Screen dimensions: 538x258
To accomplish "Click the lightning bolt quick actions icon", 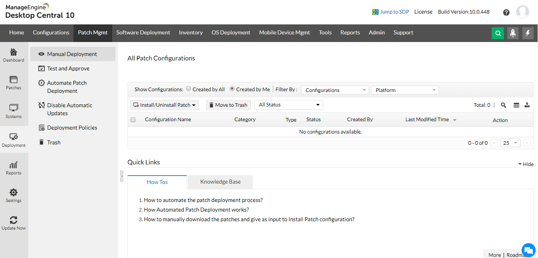I will point(528,33).
